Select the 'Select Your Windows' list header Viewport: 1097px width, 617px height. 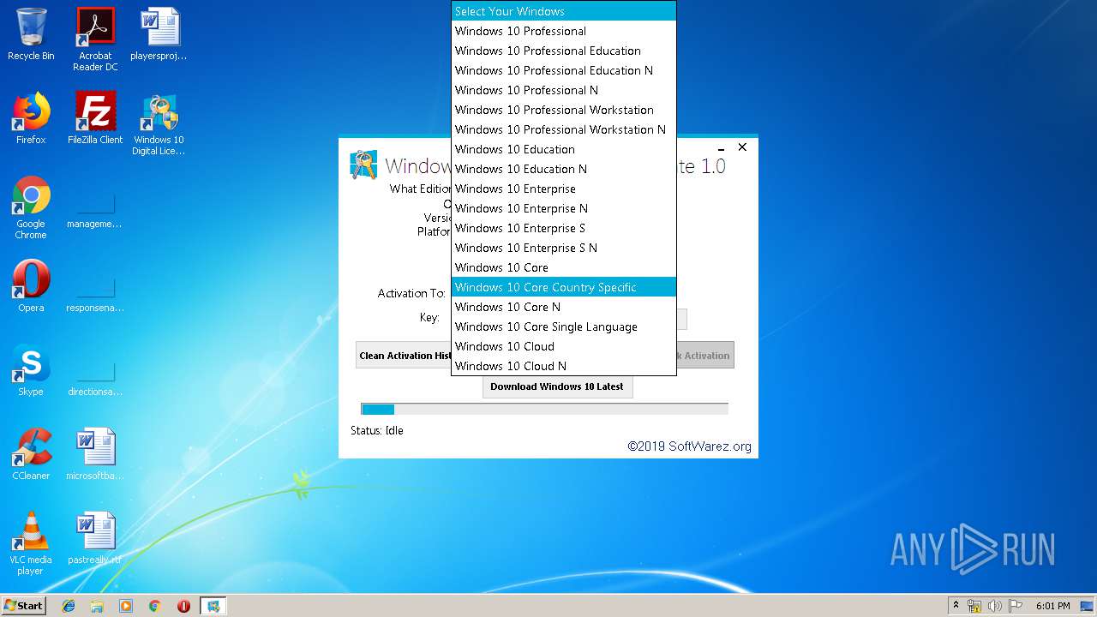click(564, 11)
